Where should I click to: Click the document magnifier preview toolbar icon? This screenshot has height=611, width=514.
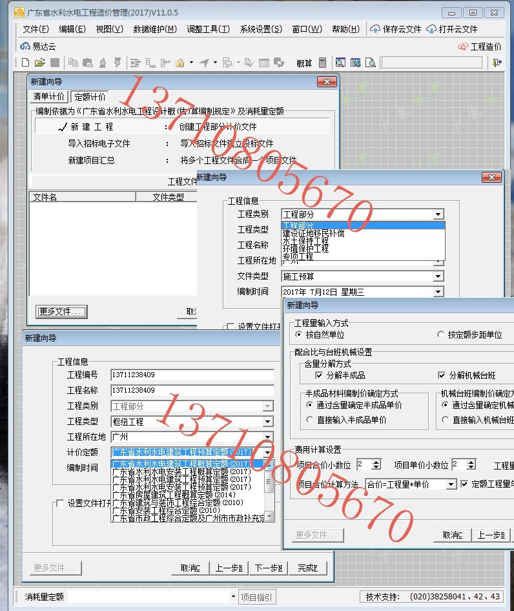(371, 63)
